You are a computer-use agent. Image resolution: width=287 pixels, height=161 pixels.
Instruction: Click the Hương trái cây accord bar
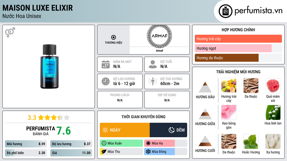(x=238, y=39)
